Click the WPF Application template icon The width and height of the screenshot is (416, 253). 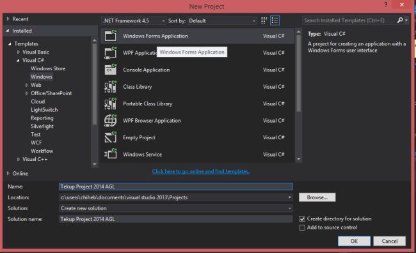pos(110,53)
